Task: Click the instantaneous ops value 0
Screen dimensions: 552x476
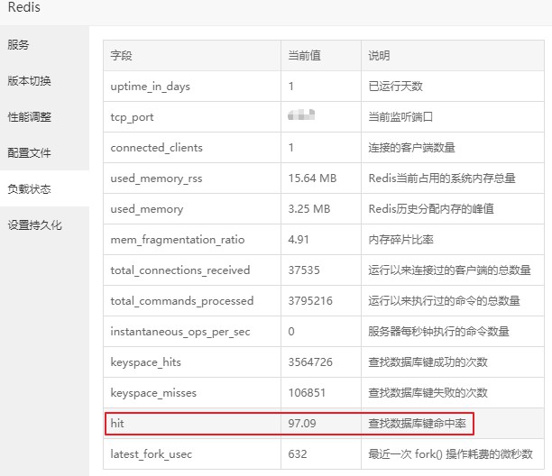Action: pyautogui.click(x=291, y=332)
